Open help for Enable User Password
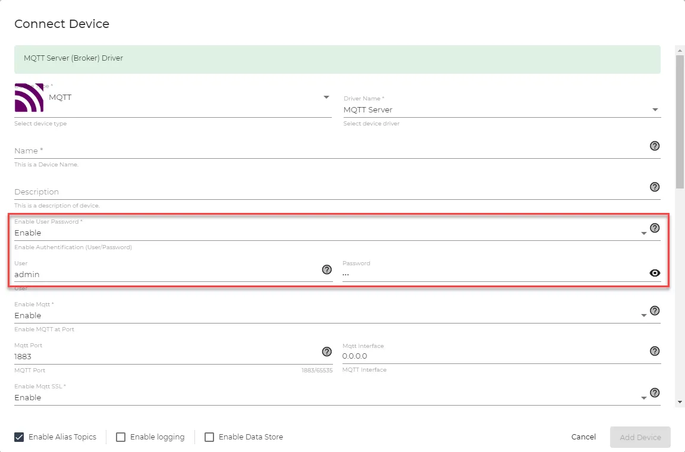The width and height of the screenshot is (685, 452). tap(655, 228)
